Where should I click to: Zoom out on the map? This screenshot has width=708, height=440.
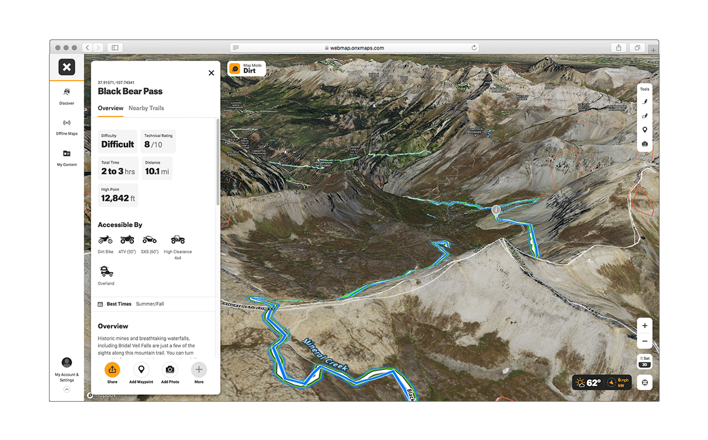coord(644,341)
